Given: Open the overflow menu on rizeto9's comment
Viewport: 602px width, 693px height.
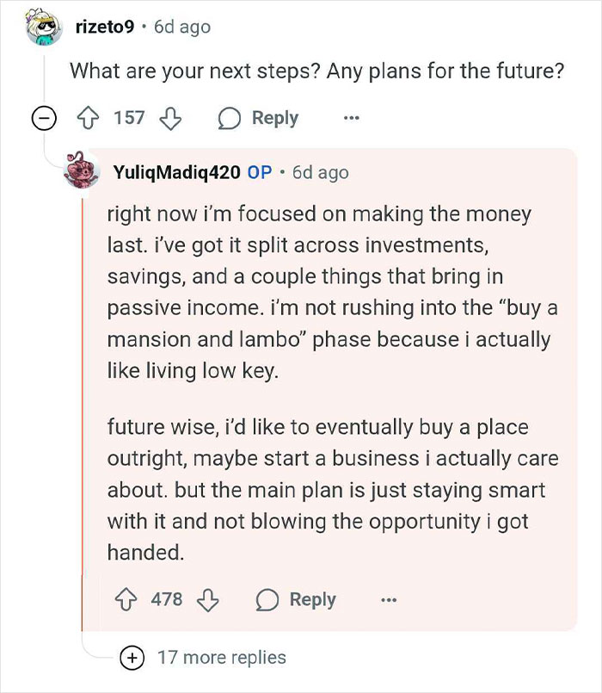Looking at the screenshot, I should [x=352, y=117].
